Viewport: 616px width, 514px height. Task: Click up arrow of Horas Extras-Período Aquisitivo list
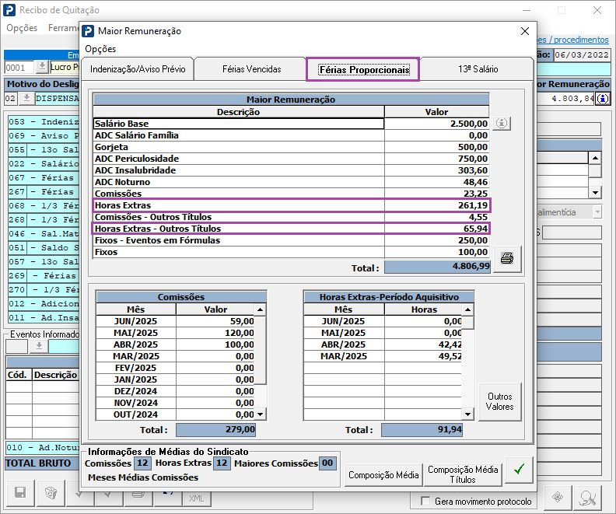[467, 309]
